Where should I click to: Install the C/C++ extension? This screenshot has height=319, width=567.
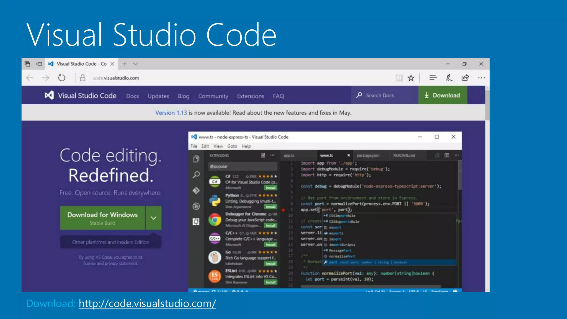pyautogui.click(x=271, y=245)
